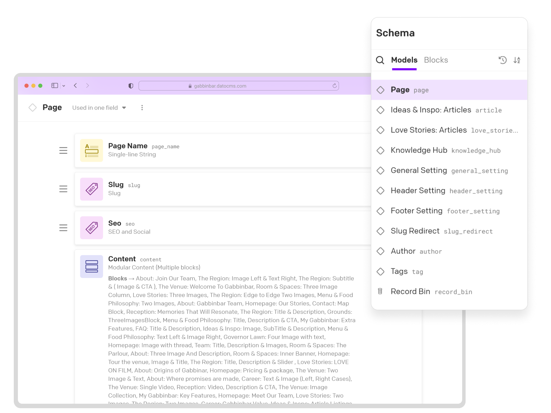This screenshot has height=413, width=551.
Task: Open Ideas & Inspo: Articles model
Action: coord(449,110)
